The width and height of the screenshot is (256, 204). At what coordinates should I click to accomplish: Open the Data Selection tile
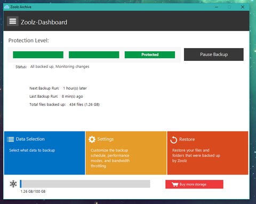[x=44, y=153]
